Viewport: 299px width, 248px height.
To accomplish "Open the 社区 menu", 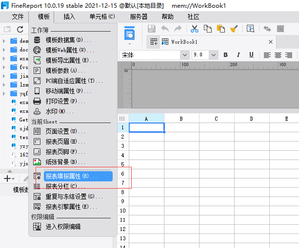I will 193,17.
